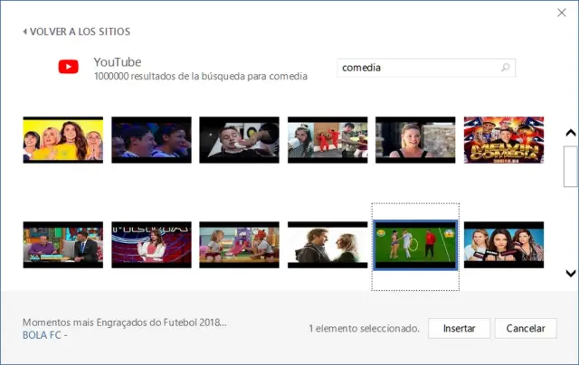Select the man and blonde woman thumbnail
This screenshot has height=365, width=579.
coord(327,246)
